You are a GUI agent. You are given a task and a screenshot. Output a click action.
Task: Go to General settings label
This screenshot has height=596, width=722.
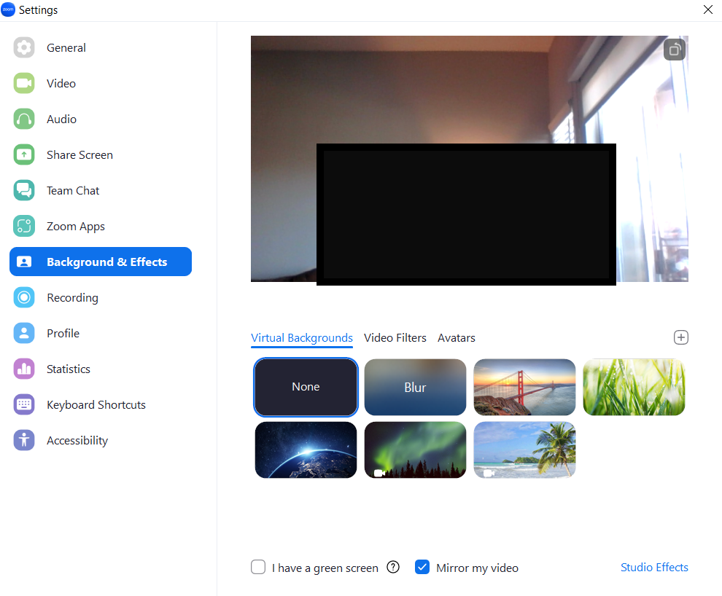point(66,48)
